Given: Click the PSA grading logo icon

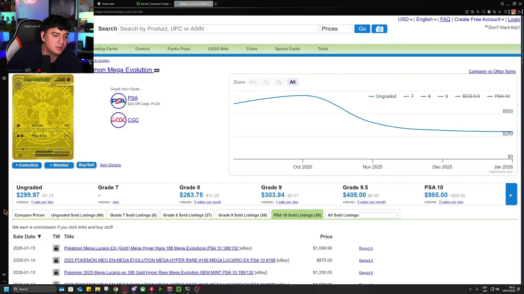Looking at the screenshot, I should tap(118, 101).
